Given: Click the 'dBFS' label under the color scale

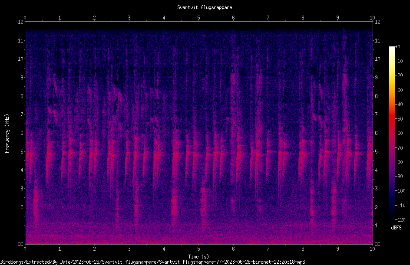Looking at the screenshot, I should pos(396,228).
